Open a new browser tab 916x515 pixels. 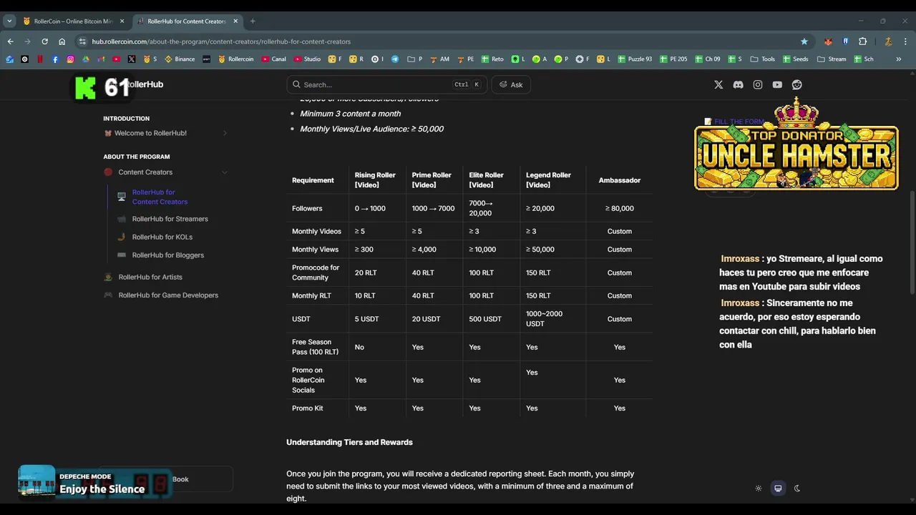pyautogui.click(x=253, y=21)
